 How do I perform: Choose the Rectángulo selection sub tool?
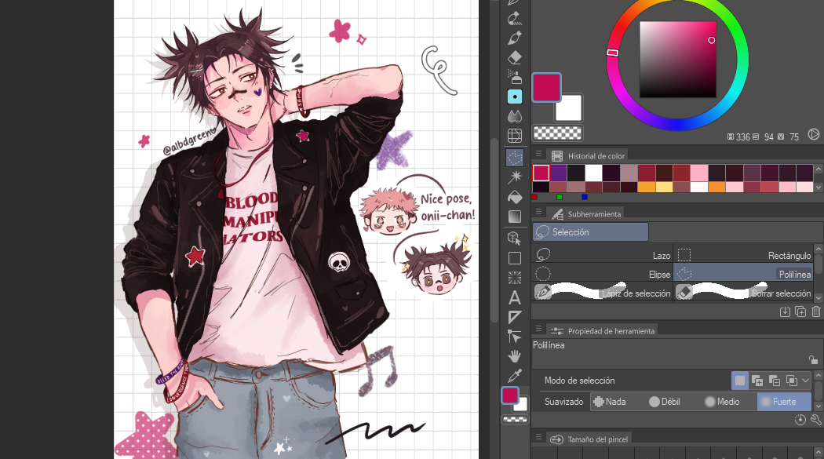pos(744,255)
